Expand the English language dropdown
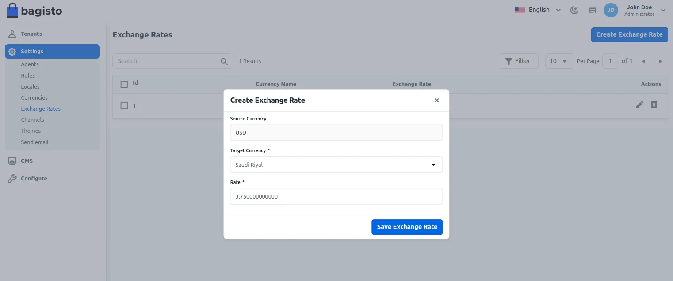 [538, 10]
